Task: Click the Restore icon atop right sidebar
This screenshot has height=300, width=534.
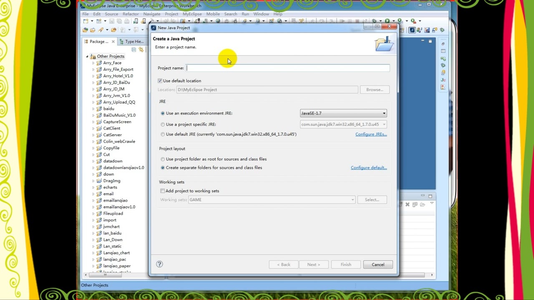Action: [x=443, y=44]
